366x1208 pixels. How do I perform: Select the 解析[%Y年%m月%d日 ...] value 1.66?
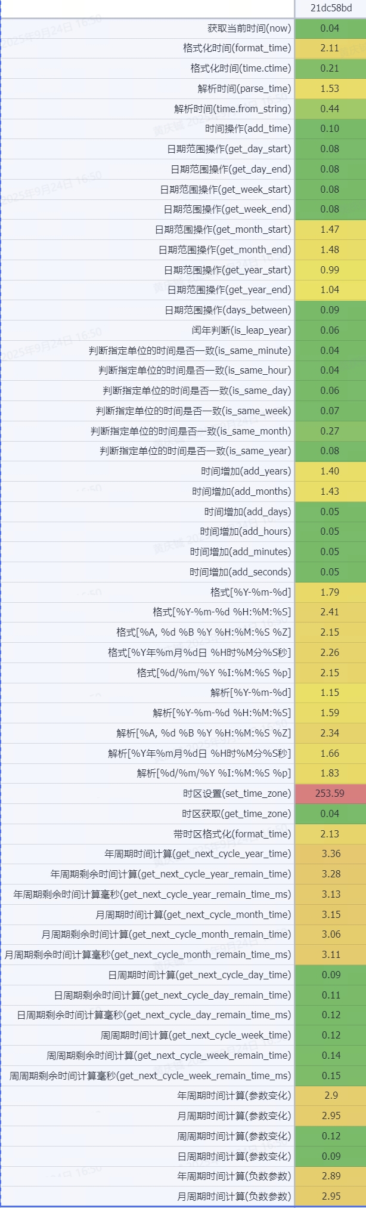click(x=330, y=753)
